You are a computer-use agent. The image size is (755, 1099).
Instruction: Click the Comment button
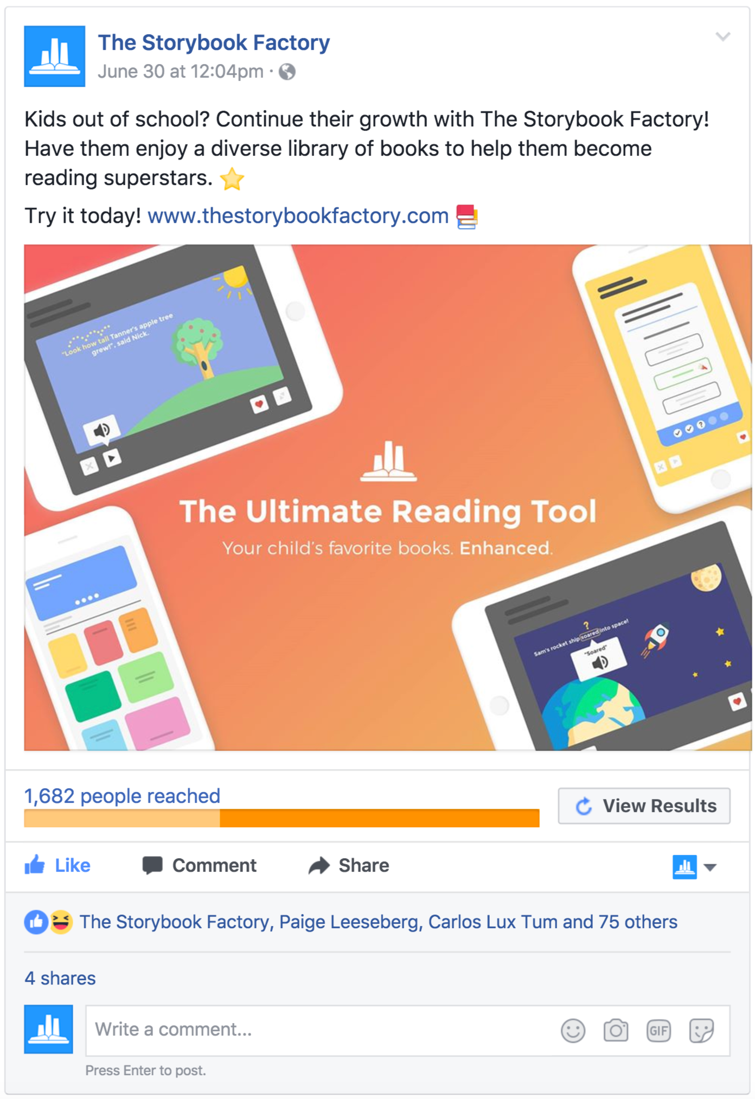[x=199, y=865]
